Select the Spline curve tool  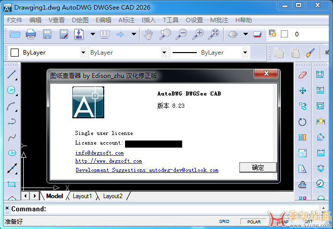pos(12,138)
